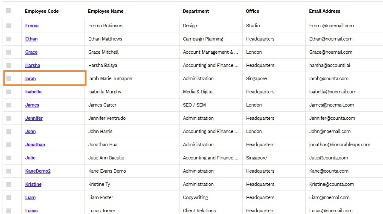Open the highlighted Iarah employee link
This screenshot has height=214, width=383.
[31, 78]
